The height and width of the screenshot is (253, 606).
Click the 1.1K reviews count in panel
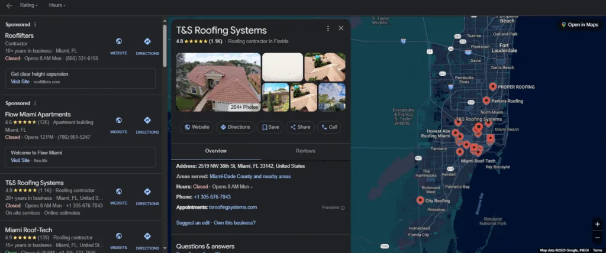(x=215, y=41)
